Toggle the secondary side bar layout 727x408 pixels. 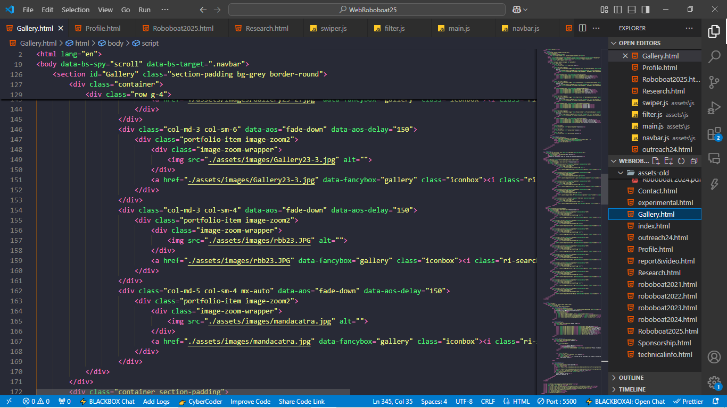[x=646, y=10]
